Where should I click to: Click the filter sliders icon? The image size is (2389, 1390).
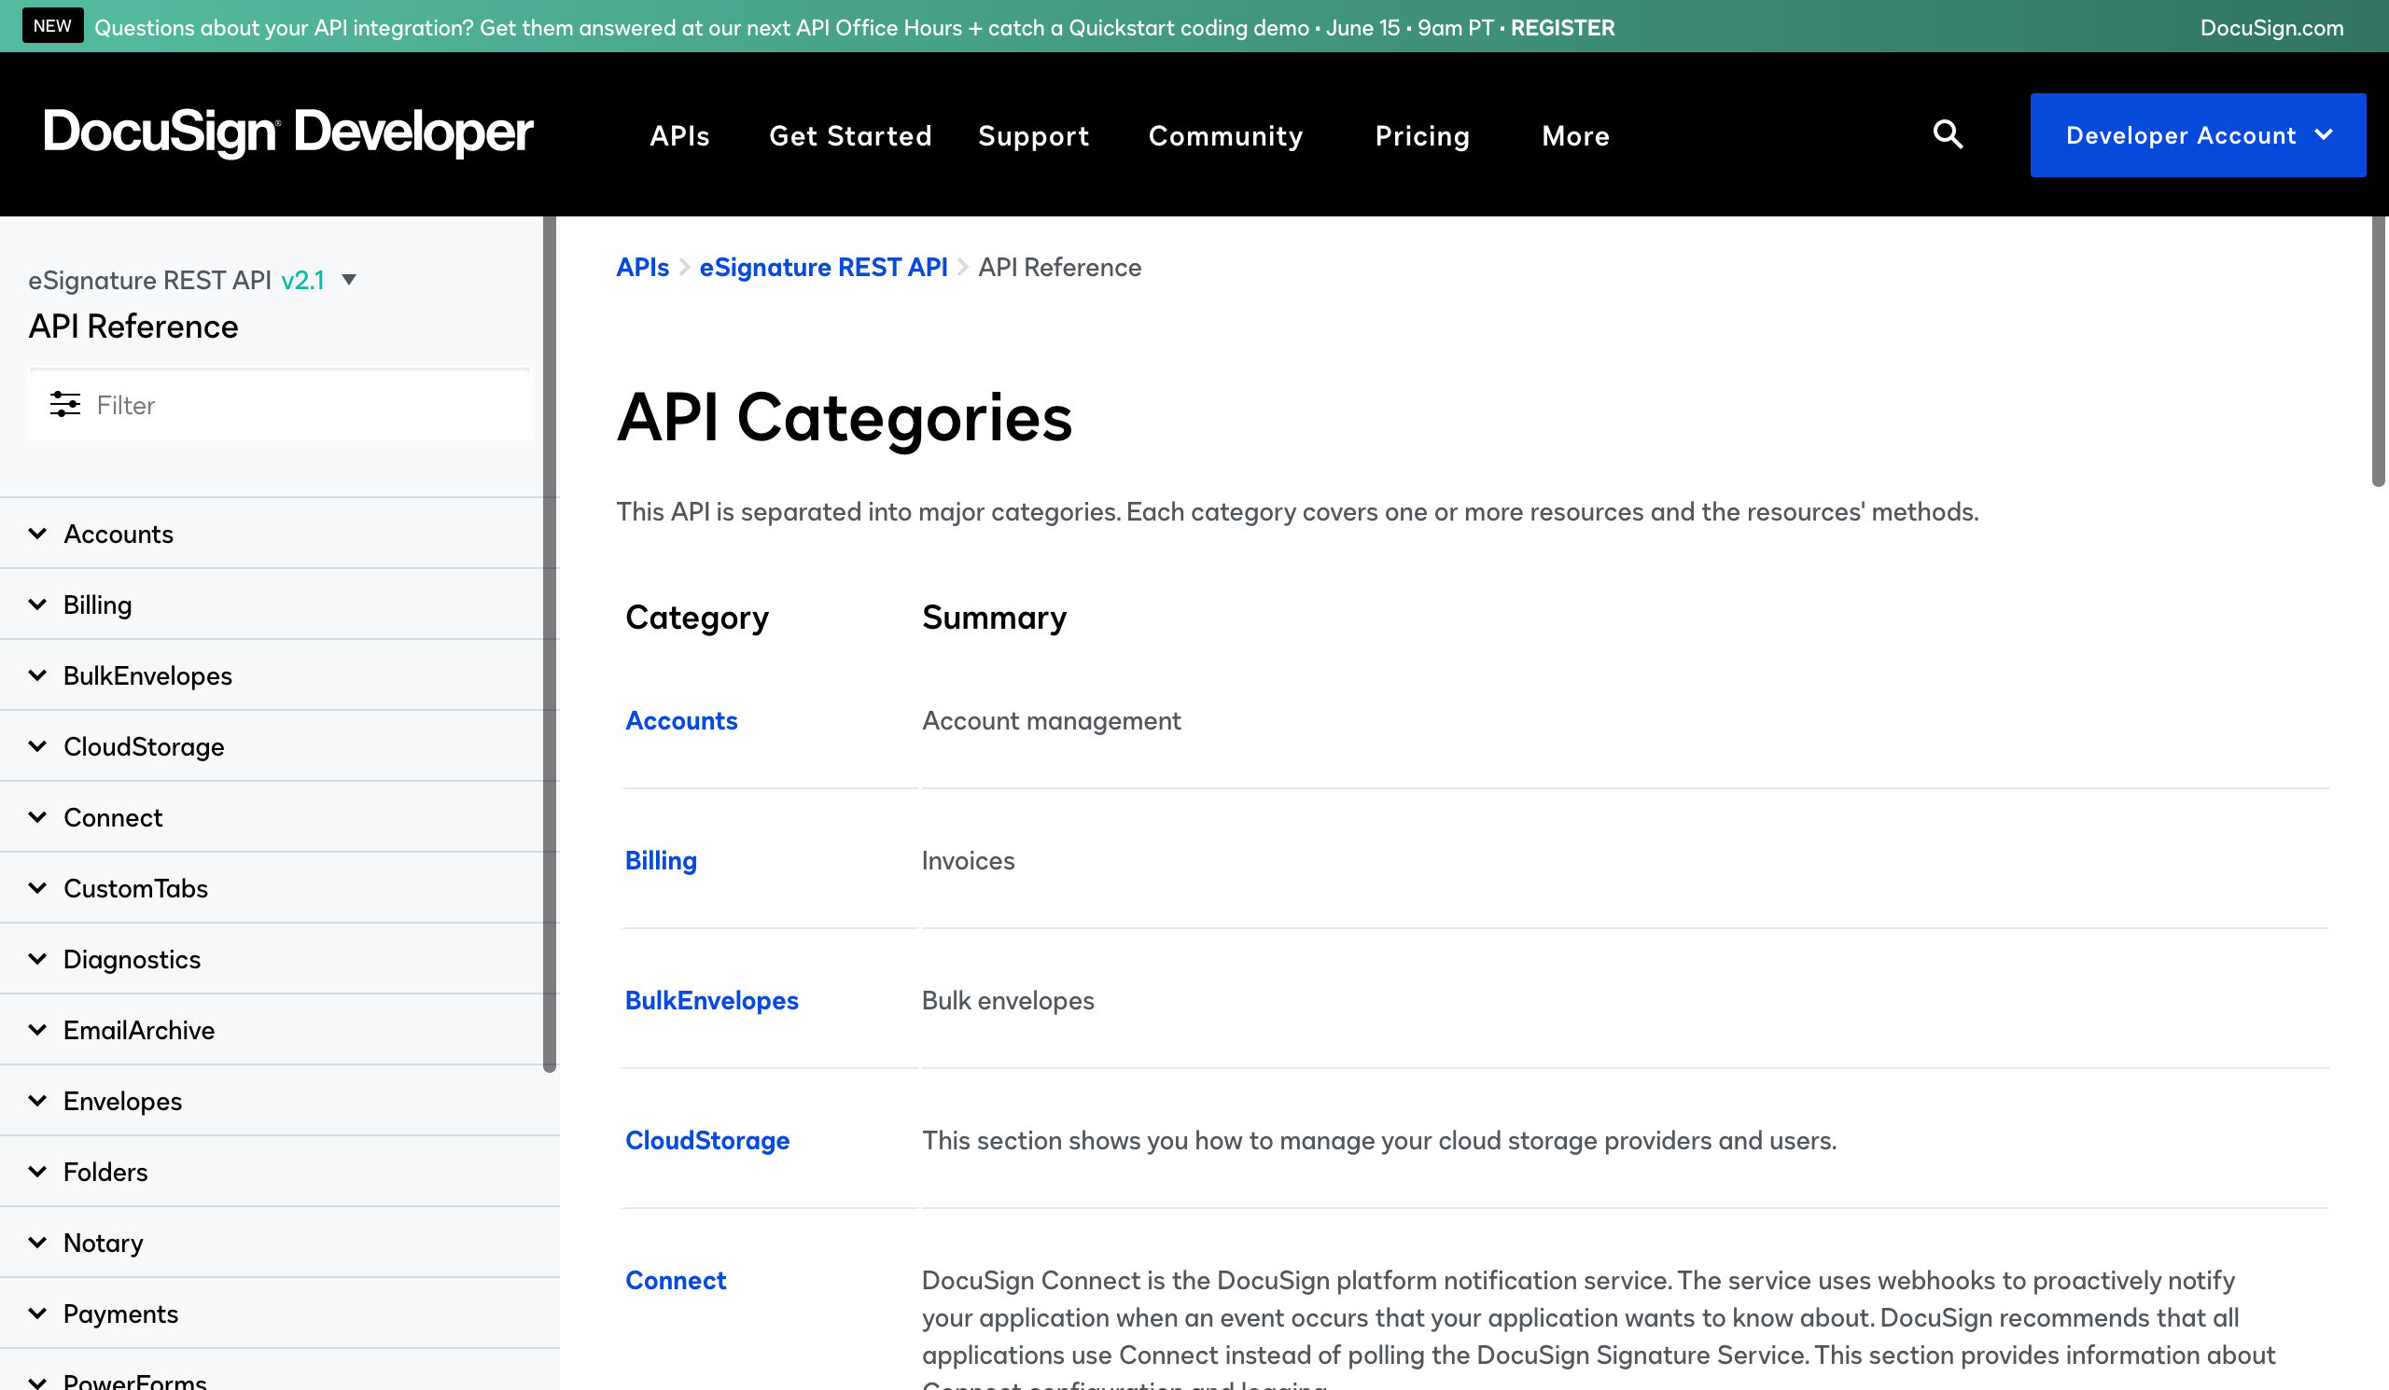64,405
